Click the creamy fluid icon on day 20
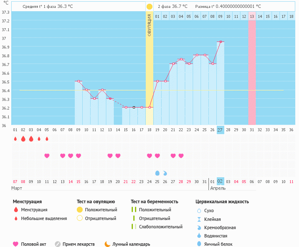This screenshot has height=247, width=299. tap(165, 173)
